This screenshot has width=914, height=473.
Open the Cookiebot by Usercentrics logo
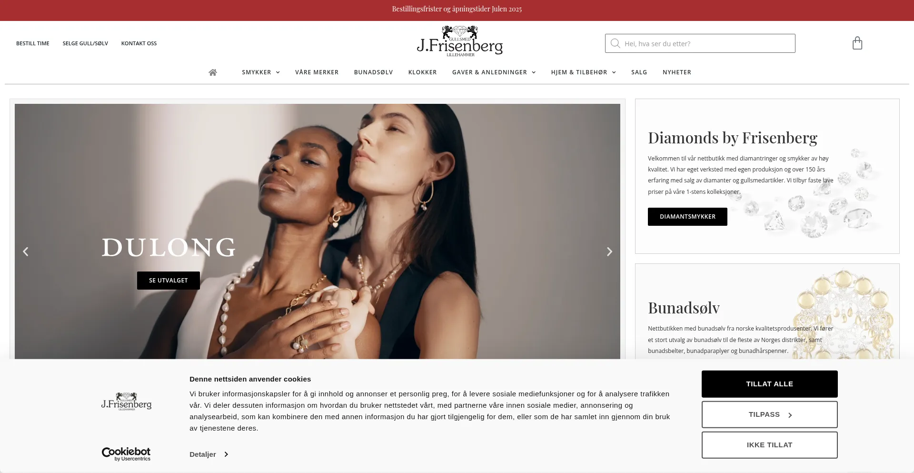(x=126, y=454)
